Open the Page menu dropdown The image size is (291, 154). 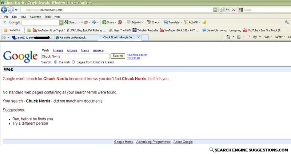click(x=267, y=37)
